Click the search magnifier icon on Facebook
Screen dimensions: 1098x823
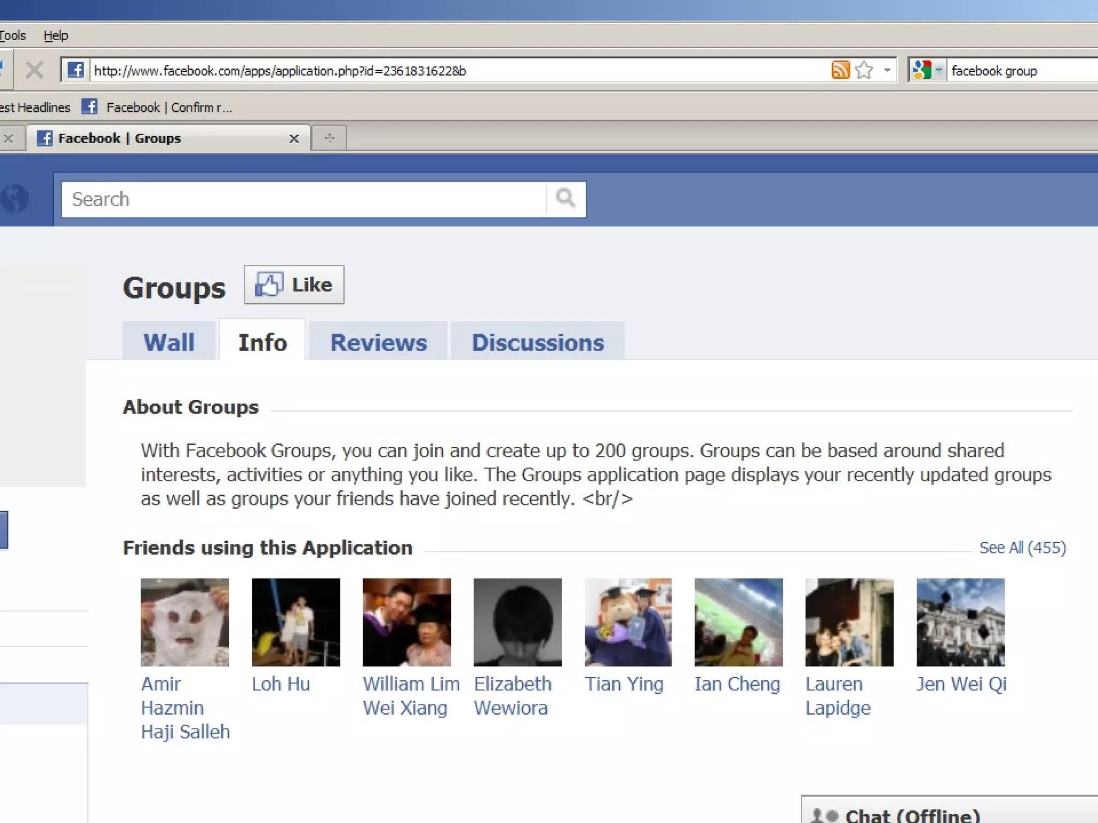coord(566,199)
